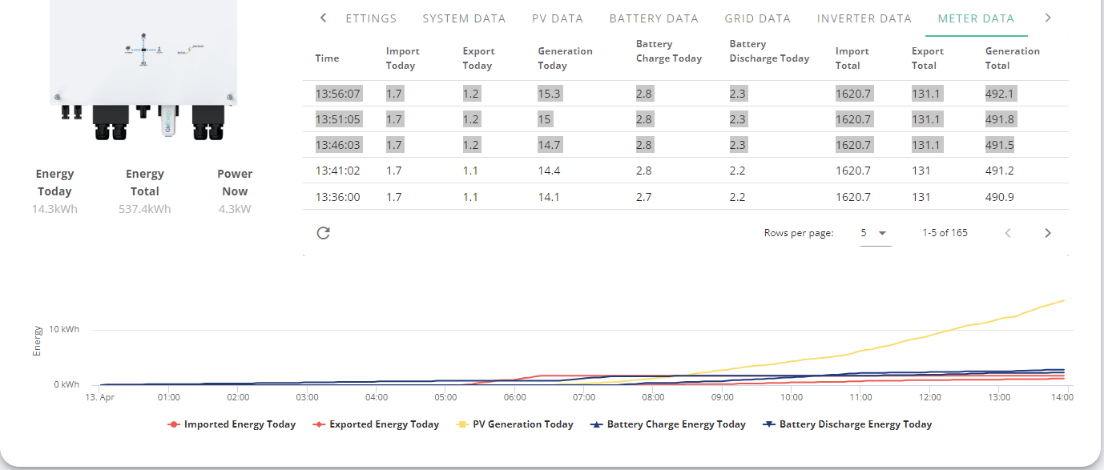Go to next page of table rows

[x=1048, y=233]
